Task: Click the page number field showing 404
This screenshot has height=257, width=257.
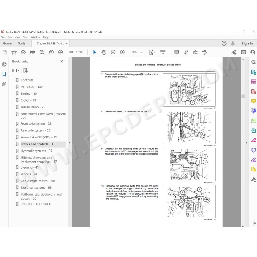Action: pos(71,52)
